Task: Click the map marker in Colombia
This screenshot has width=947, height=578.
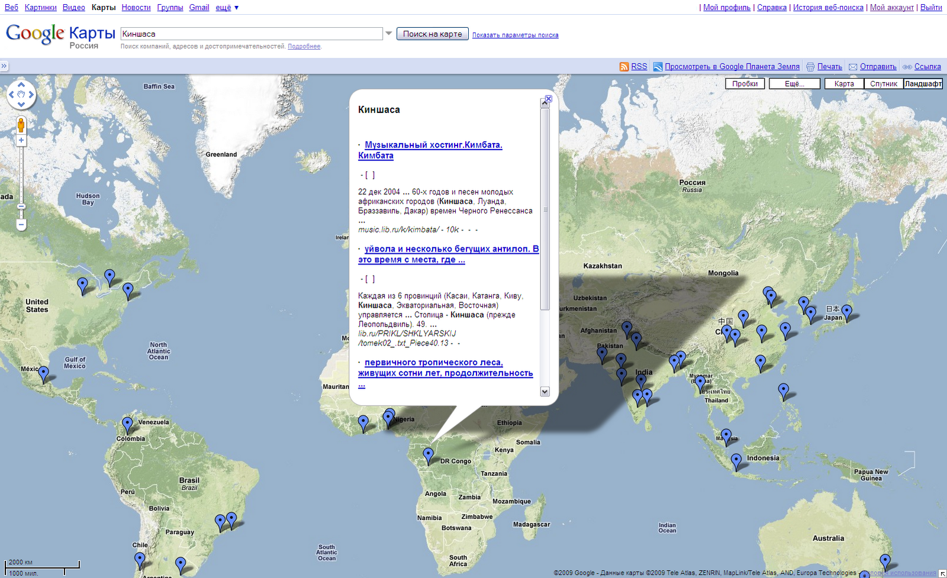Action: pos(127,425)
